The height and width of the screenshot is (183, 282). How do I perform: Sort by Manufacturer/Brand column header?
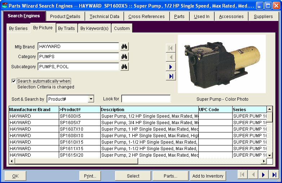[34, 109]
